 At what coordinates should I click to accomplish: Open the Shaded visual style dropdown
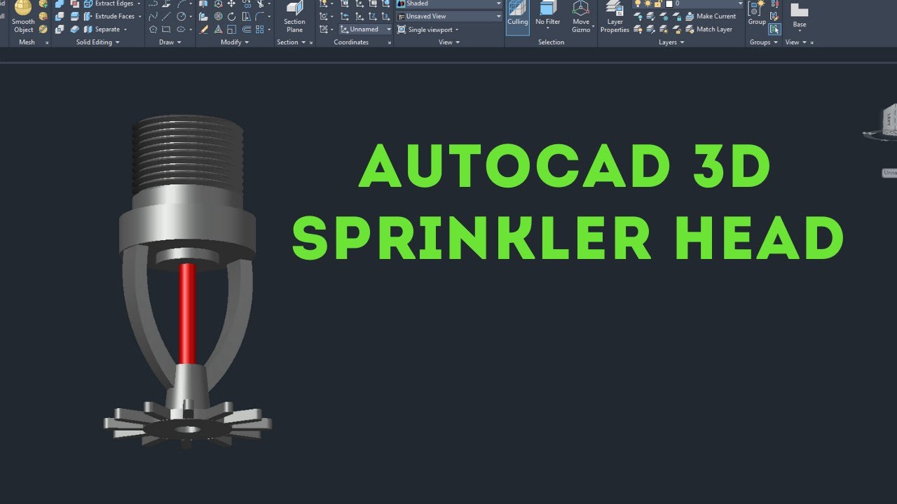tap(448, 3)
